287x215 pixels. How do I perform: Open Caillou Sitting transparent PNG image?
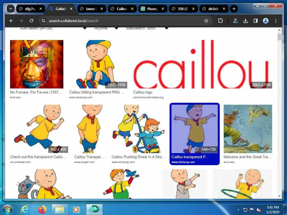[x=98, y=64]
